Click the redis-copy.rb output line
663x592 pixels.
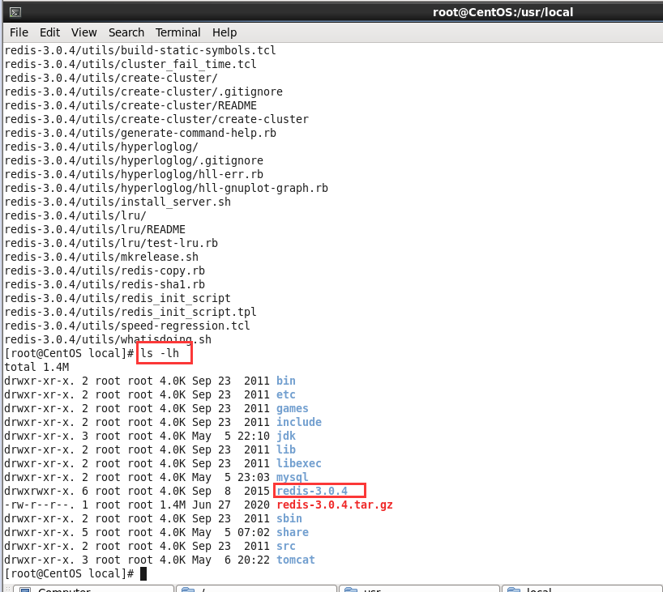(x=105, y=270)
